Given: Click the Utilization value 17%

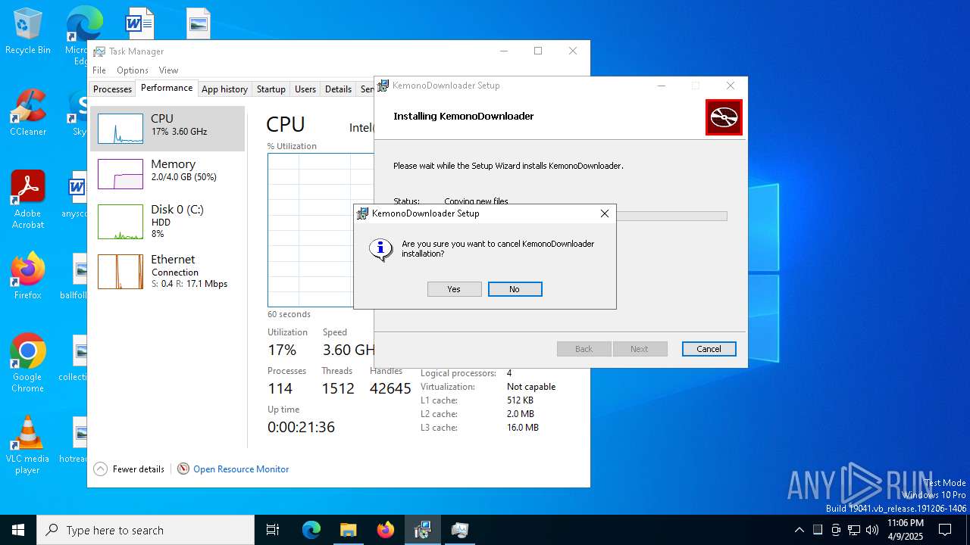Looking at the screenshot, I should point(282,350).
